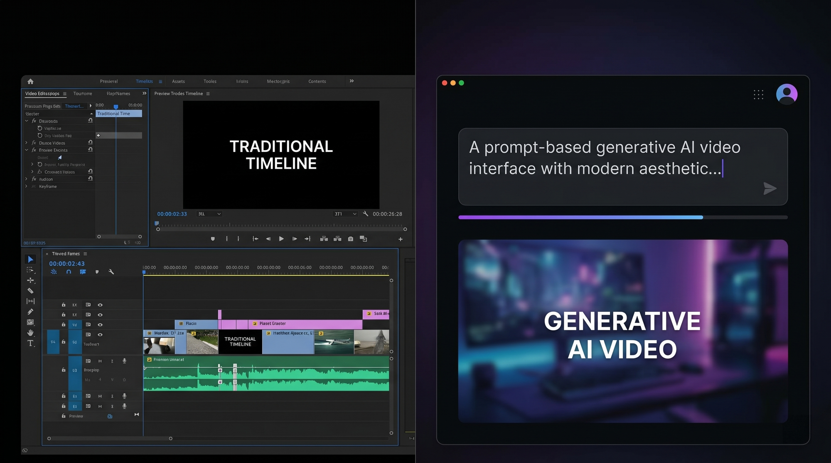This screenshot has width=831, height=463.
Task: Click the Home icon
Action: [30, 81]
